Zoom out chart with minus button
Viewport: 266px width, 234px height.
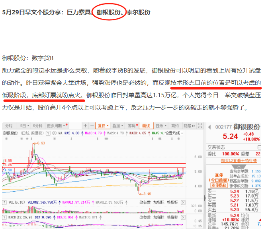pyautogui.click(x=92, y=126)
